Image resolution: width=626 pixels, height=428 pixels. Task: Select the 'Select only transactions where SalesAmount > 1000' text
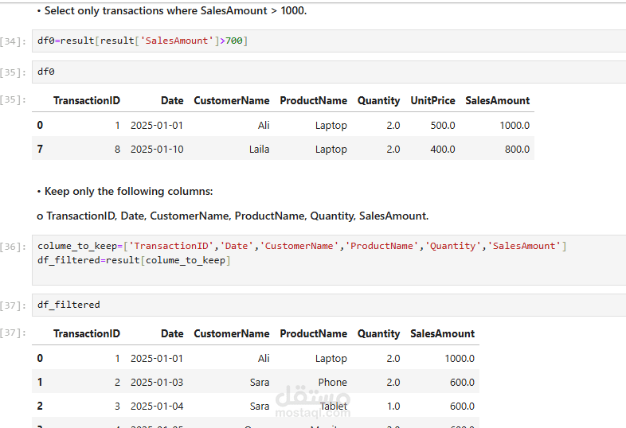click(176, 11)
